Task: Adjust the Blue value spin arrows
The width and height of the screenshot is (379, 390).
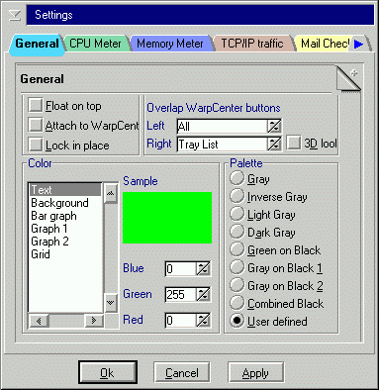Action: (x=203, y=268)
